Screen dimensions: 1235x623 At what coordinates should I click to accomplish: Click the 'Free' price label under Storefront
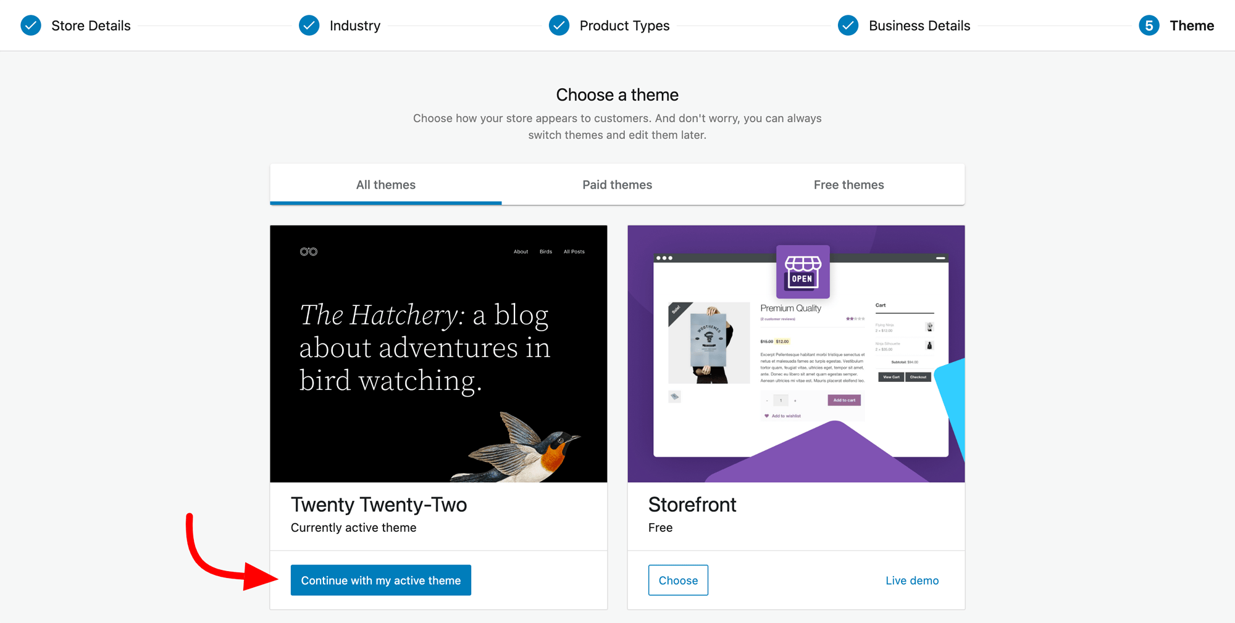point(660,527)
